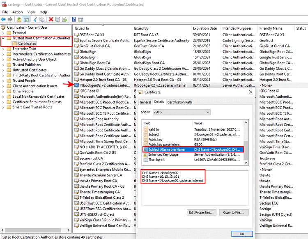Image resolution: width=308 pixels, height=239 pixels.
Task: Expand the Personal folder node
Action: tap(3, 33)
